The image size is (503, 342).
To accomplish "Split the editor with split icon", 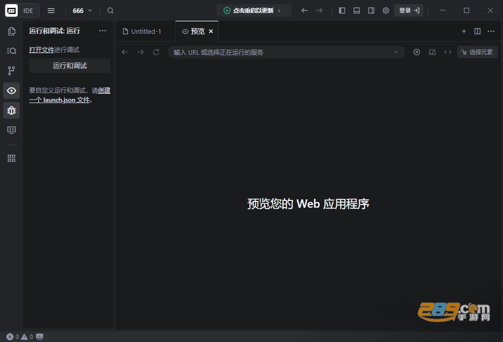I will 477,31.
